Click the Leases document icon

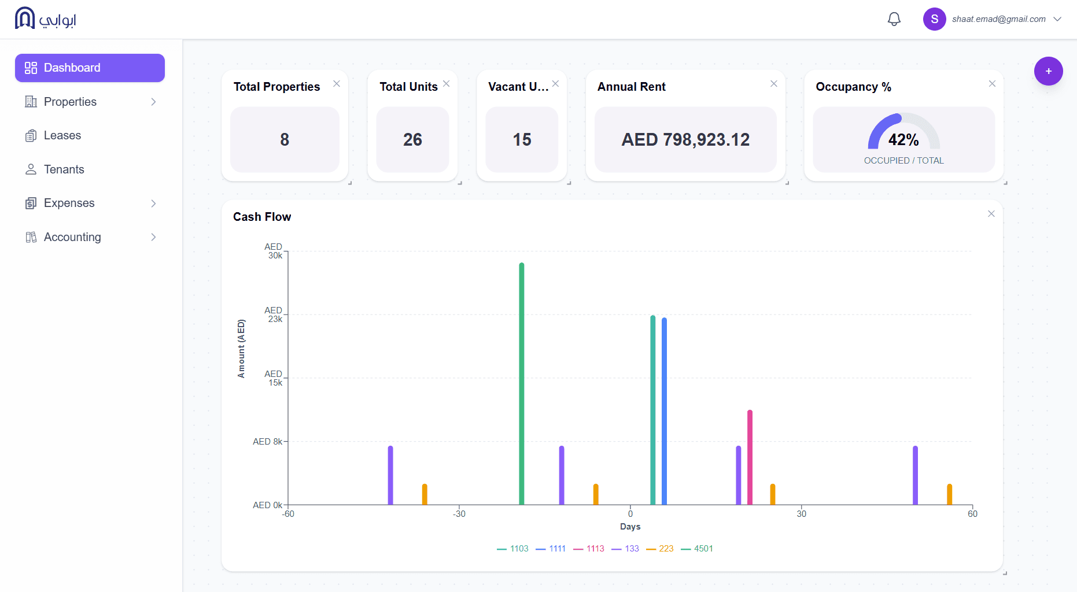tap(31, 135)
